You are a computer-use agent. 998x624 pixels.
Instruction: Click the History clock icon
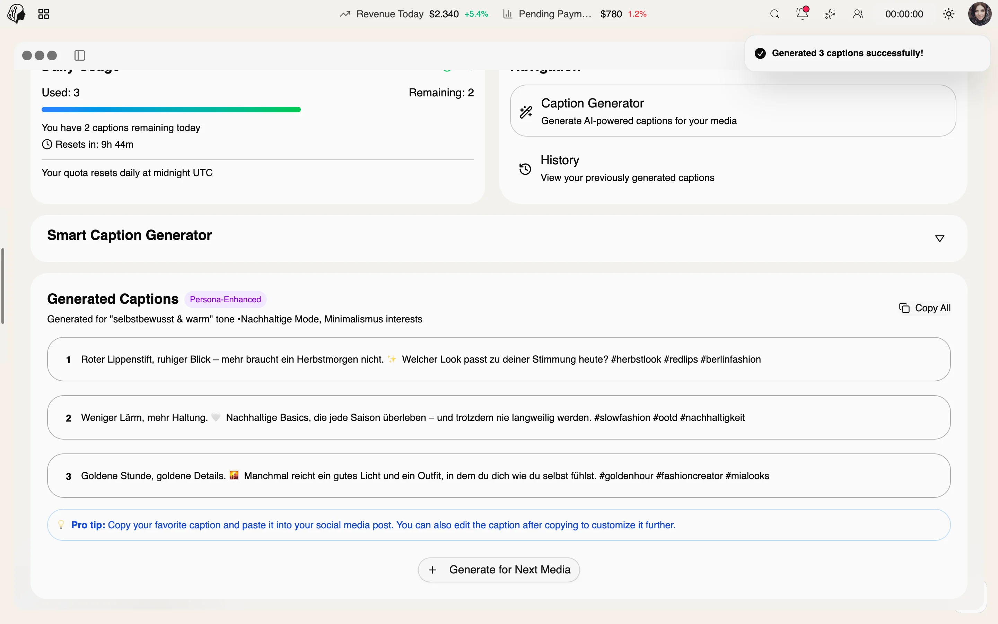(525, 169)
